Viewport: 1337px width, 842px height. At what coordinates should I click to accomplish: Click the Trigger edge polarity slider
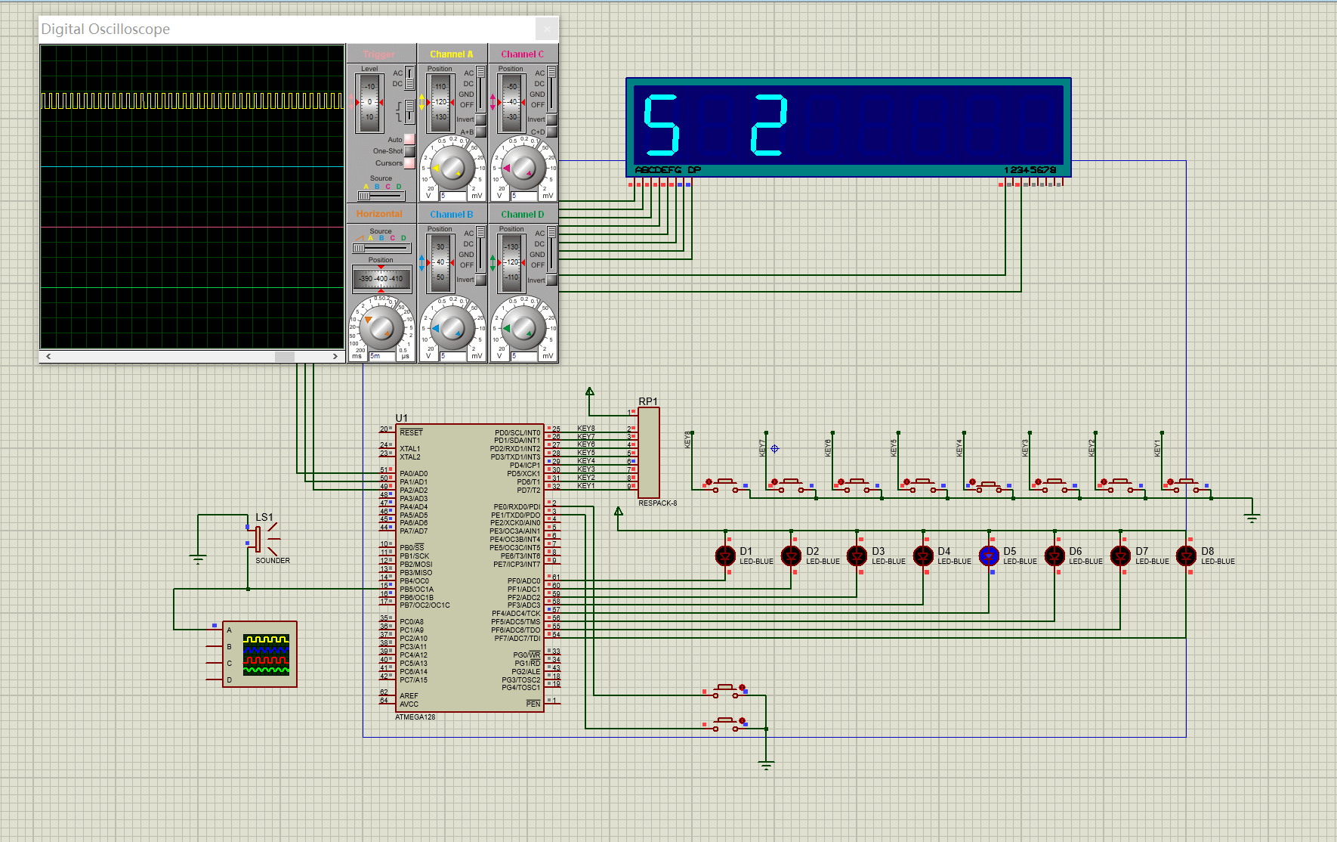click(x=409, y=111)
